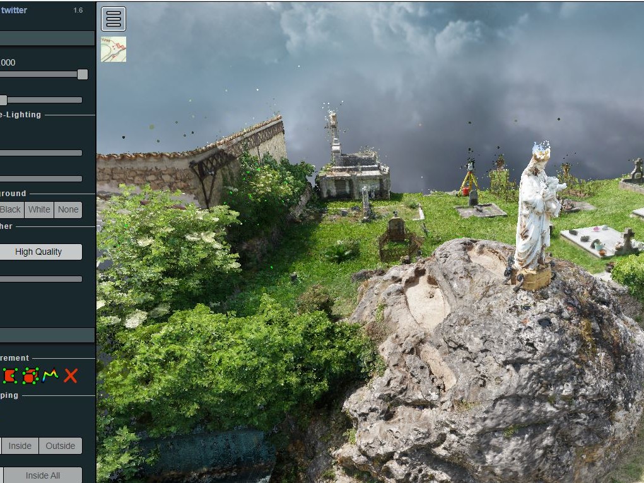Switch background to White
This screenshot has width=644, height=483.
pyautogui.click(x=39, y=209)
